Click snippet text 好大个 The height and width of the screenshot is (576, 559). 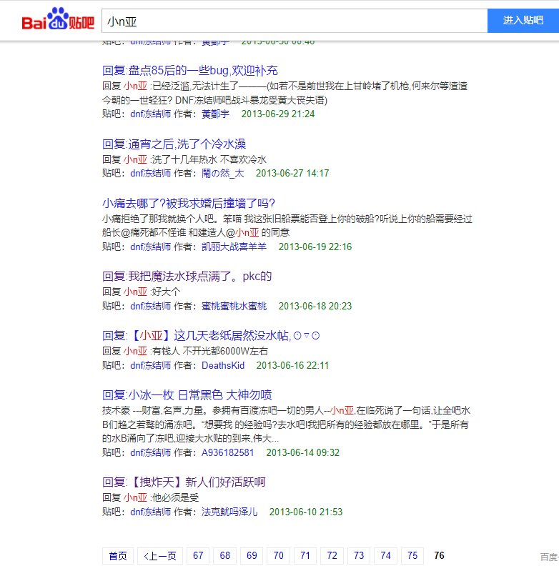click(x=166, y=292)
